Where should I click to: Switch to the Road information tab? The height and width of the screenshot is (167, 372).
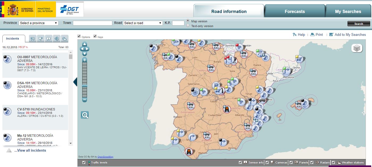(x=229, y=11)
